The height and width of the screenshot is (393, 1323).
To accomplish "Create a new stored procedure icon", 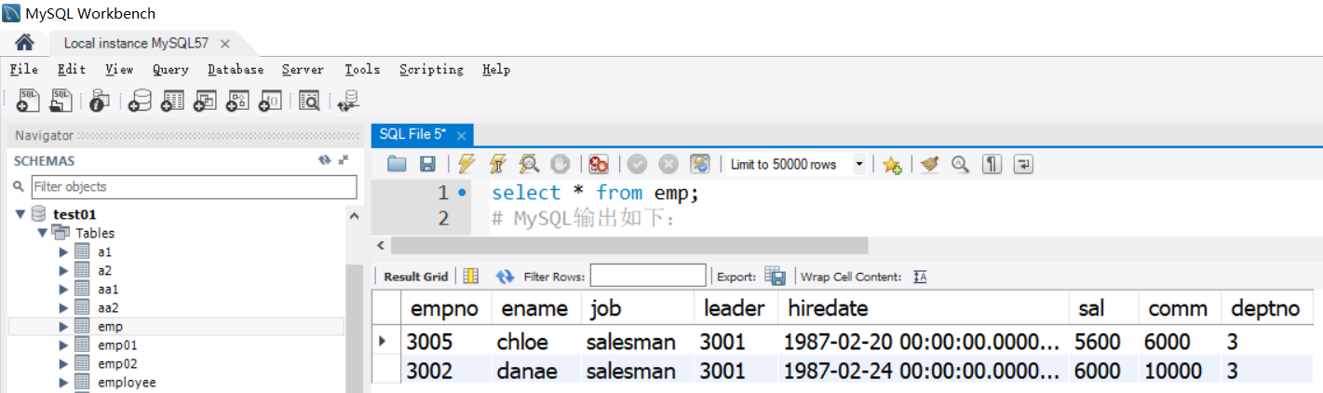I will pos(237,101).
